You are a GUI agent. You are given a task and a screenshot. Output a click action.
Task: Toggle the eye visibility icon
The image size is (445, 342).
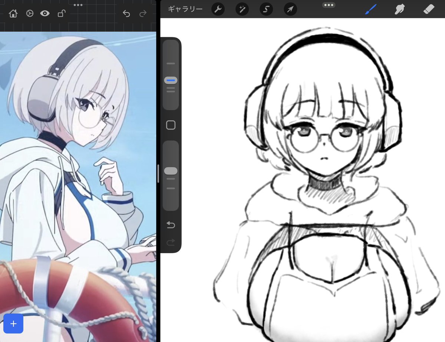tap(45, 14)
